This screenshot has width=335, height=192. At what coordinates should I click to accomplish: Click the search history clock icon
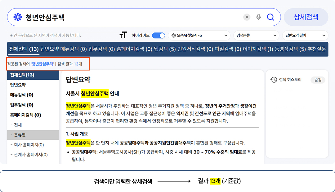(274, 79)
